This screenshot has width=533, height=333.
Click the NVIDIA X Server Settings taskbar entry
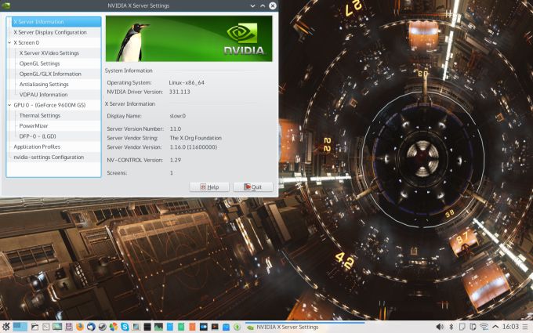[x=305, y=327]
